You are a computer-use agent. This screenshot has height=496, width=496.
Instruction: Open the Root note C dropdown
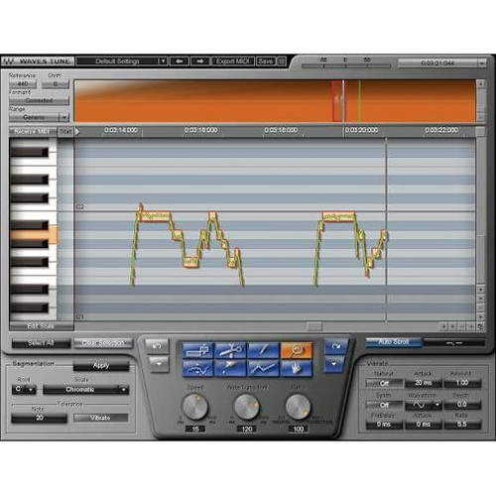[x=24, y=390]
